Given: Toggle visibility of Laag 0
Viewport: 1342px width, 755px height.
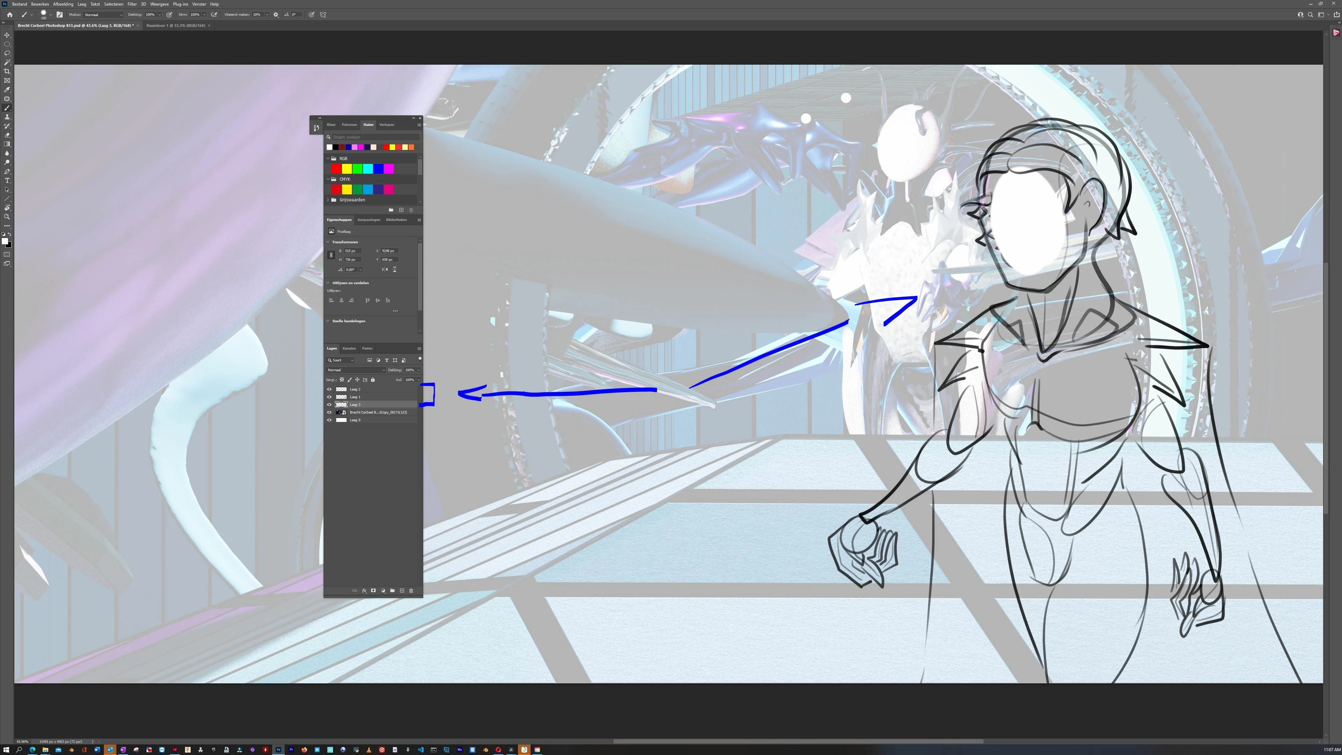Looking at the screenshot, I should (329, 420).
